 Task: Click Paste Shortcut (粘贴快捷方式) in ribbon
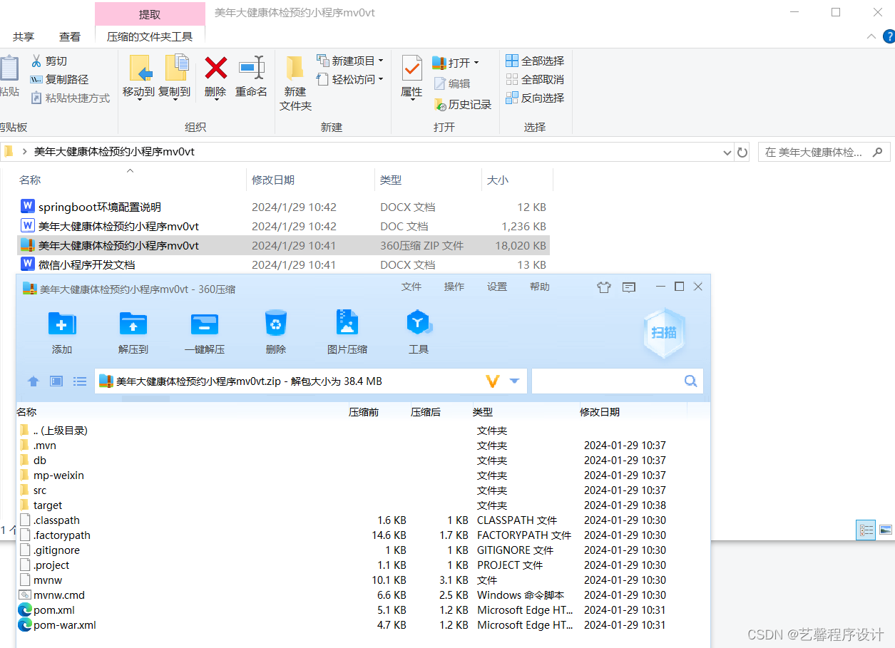click(x=71, y=98)
